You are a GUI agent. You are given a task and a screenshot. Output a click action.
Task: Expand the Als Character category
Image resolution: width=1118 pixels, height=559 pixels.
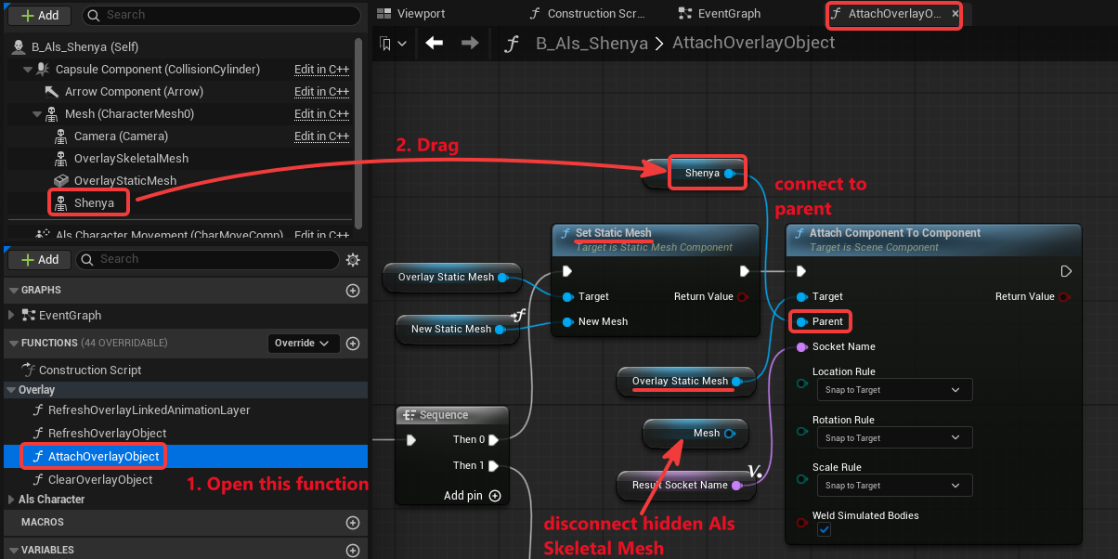tap(11, 500)
